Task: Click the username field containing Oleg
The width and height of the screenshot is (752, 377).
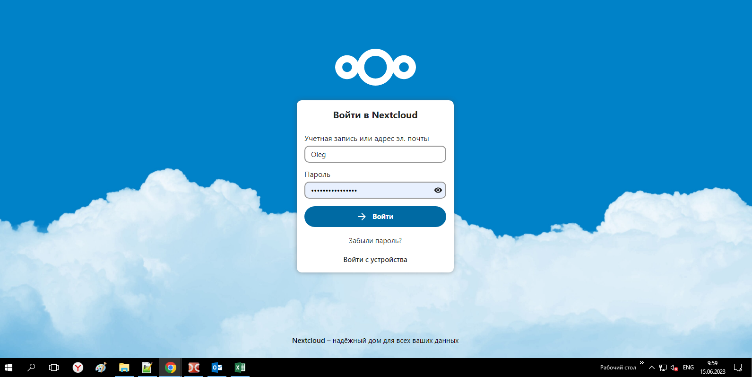Action: [x=375, y=154]
